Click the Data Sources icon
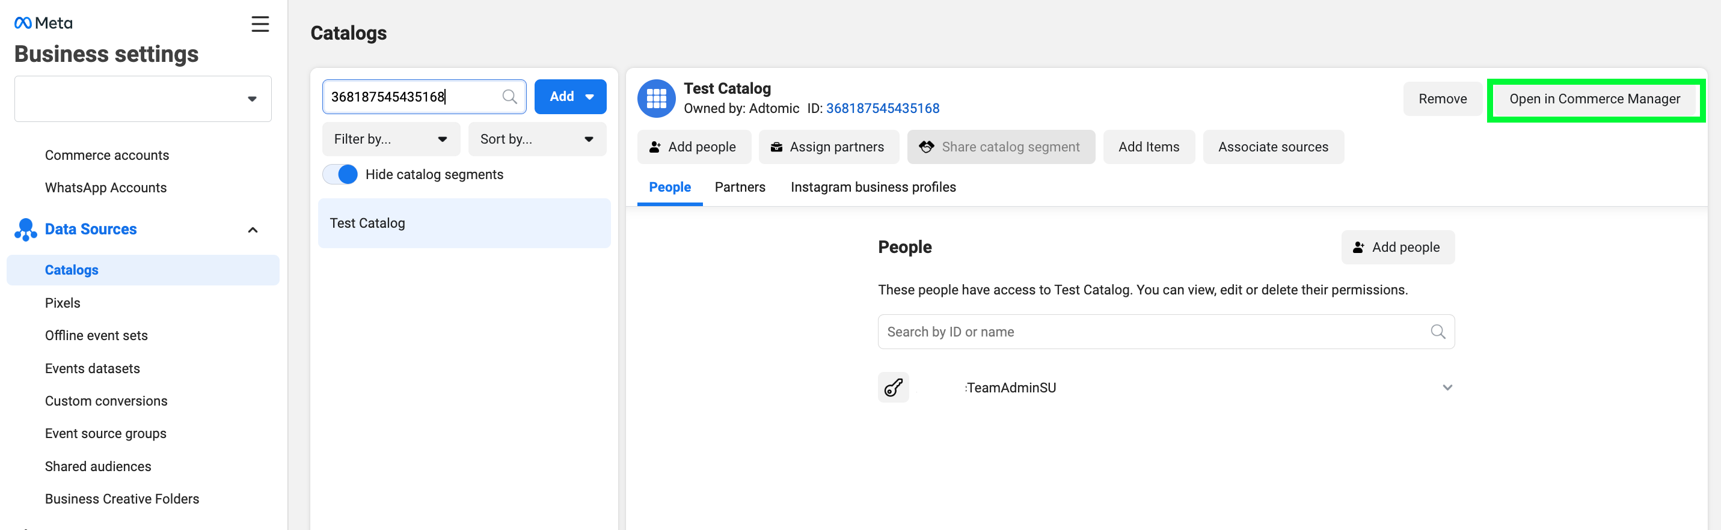This screenshot has height=530, width=1721. coord(25,230)
